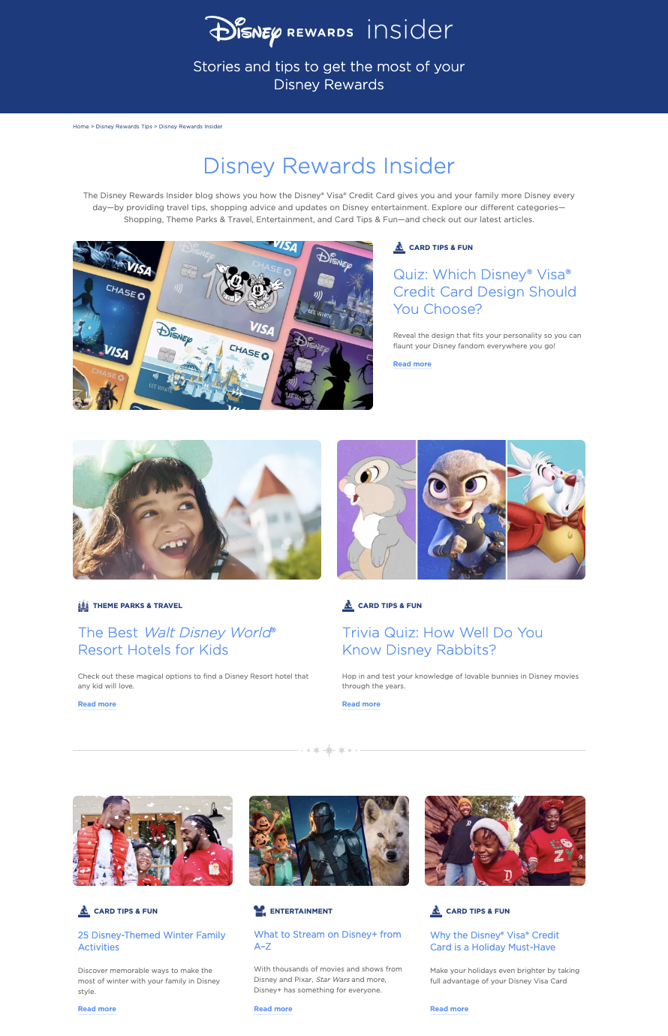This screenshot has width=668, height=1036.
Task: Read more under the Rabbits trivia quiz
Action: 361,704
